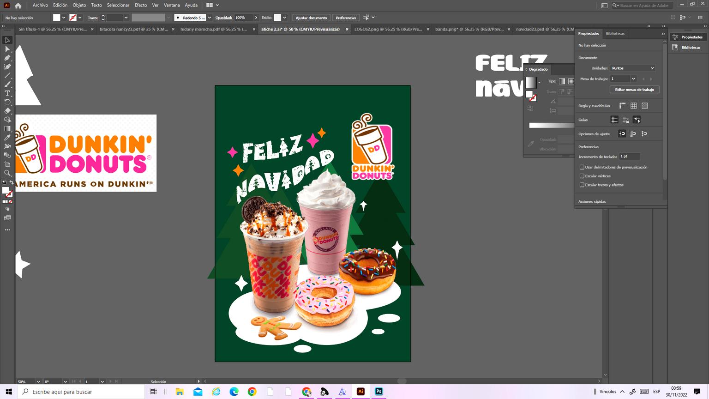Select the Rotate tool
This screenshot has width=709, height=399.
tap(7, 102)
